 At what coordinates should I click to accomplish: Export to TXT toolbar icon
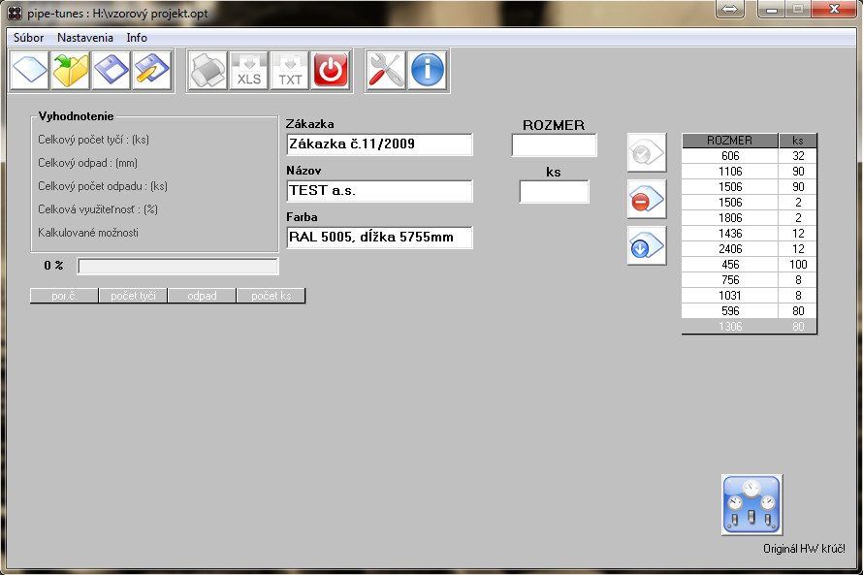pyautogui.click(x=290, y=70)
